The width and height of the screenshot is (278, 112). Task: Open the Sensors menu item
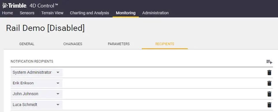(x=27, y=13)
